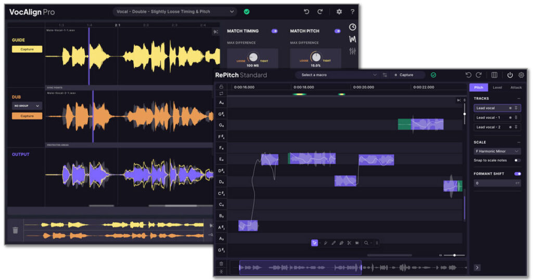Select Lead vocal - 1 track
This screenshot has height=280, width=533.
point(497,118)
